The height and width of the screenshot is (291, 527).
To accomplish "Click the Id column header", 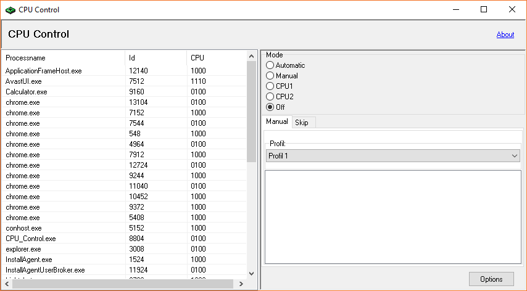I will 154,58.
